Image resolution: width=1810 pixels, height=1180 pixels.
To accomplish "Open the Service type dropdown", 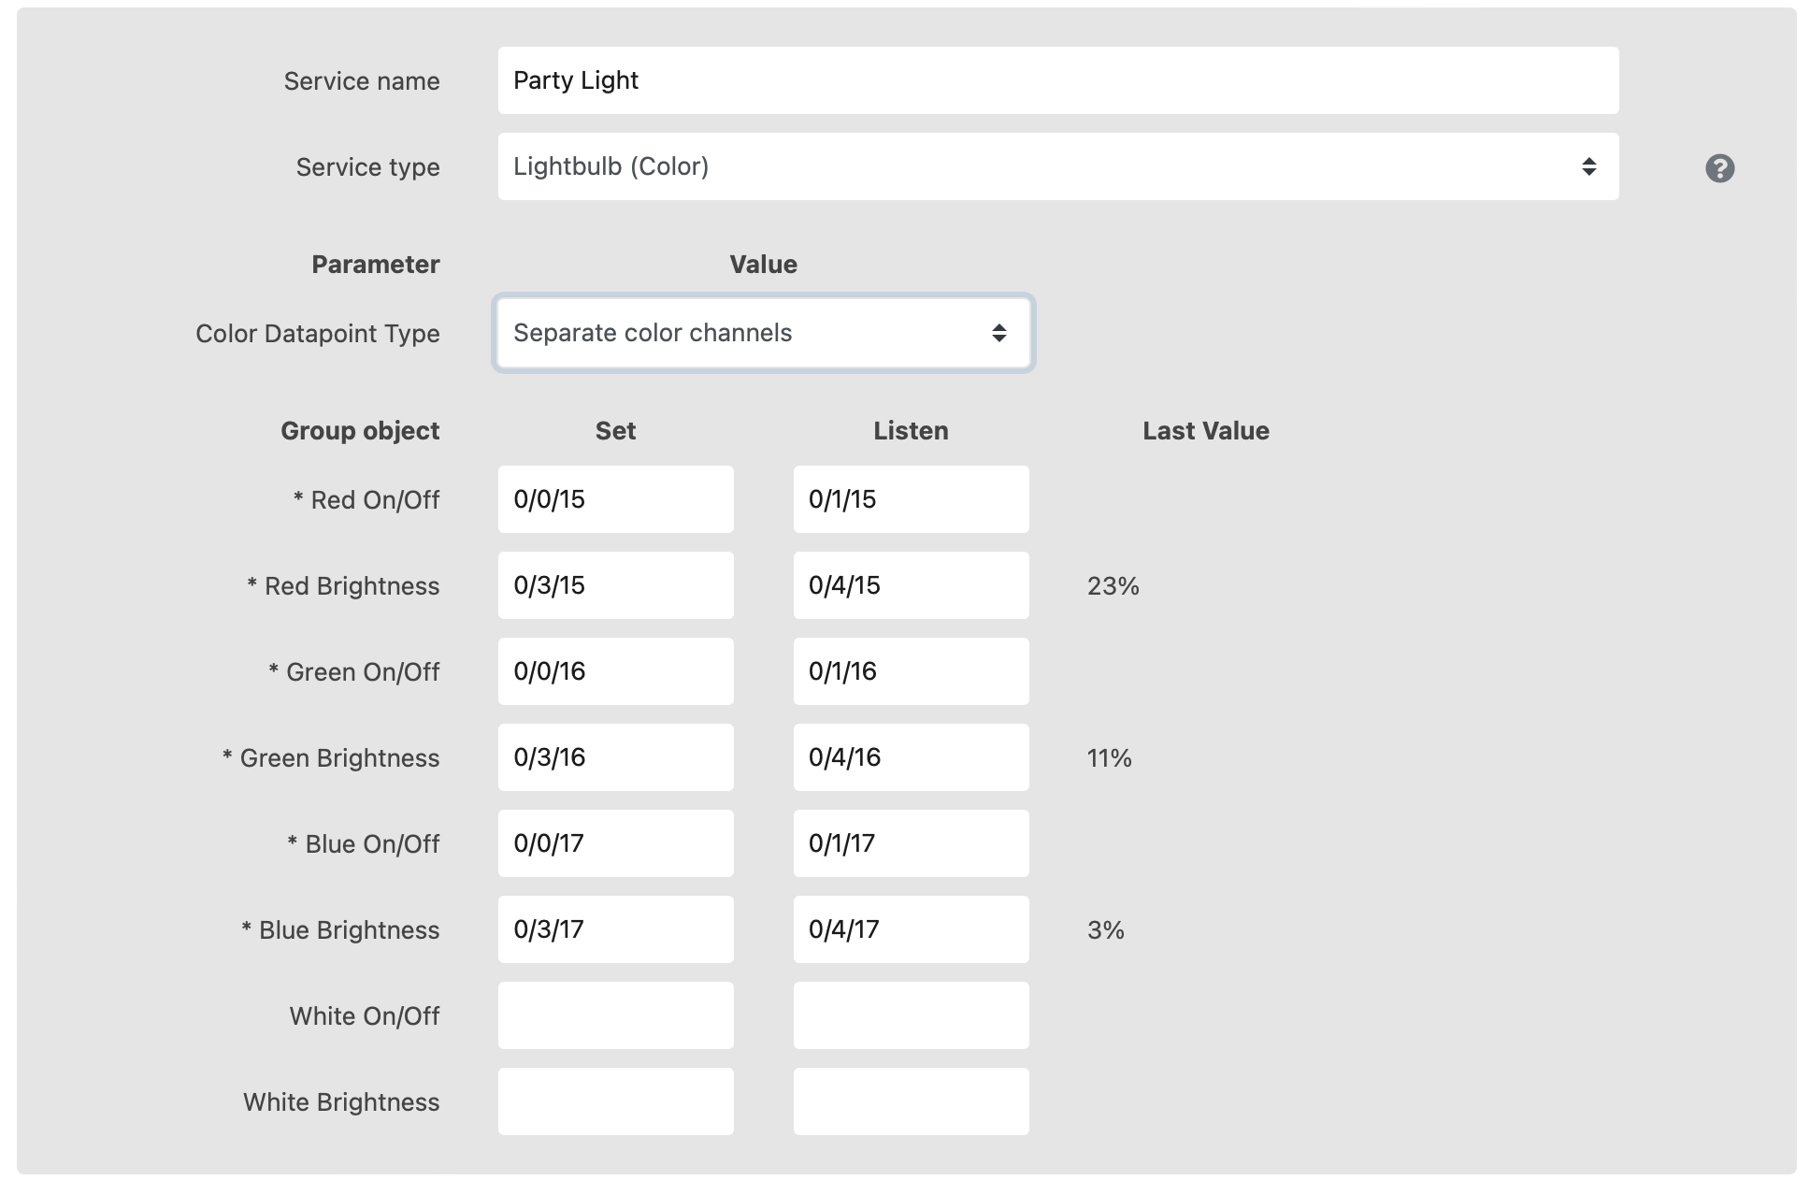I will pos(1057,166).
